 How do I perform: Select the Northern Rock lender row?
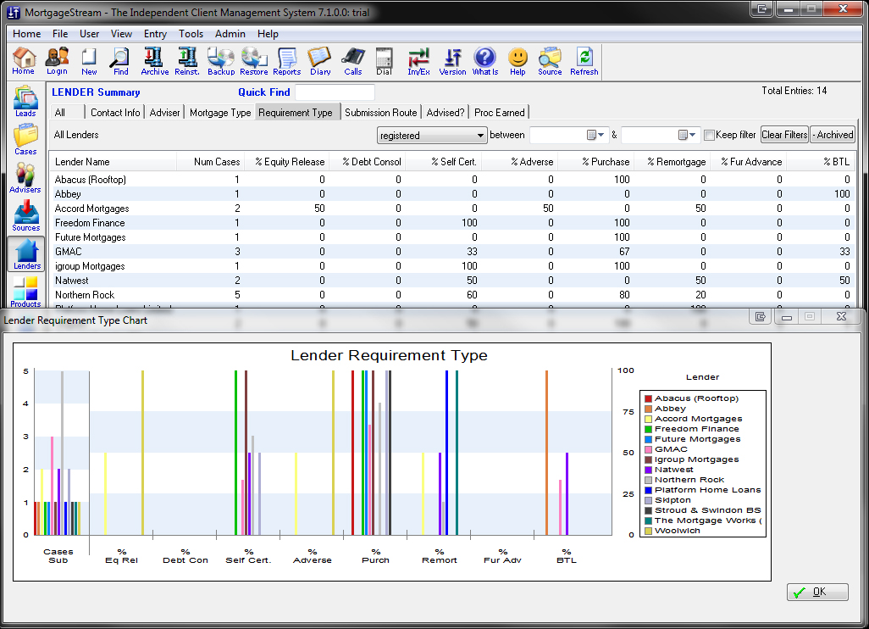(x=451, y=295)
